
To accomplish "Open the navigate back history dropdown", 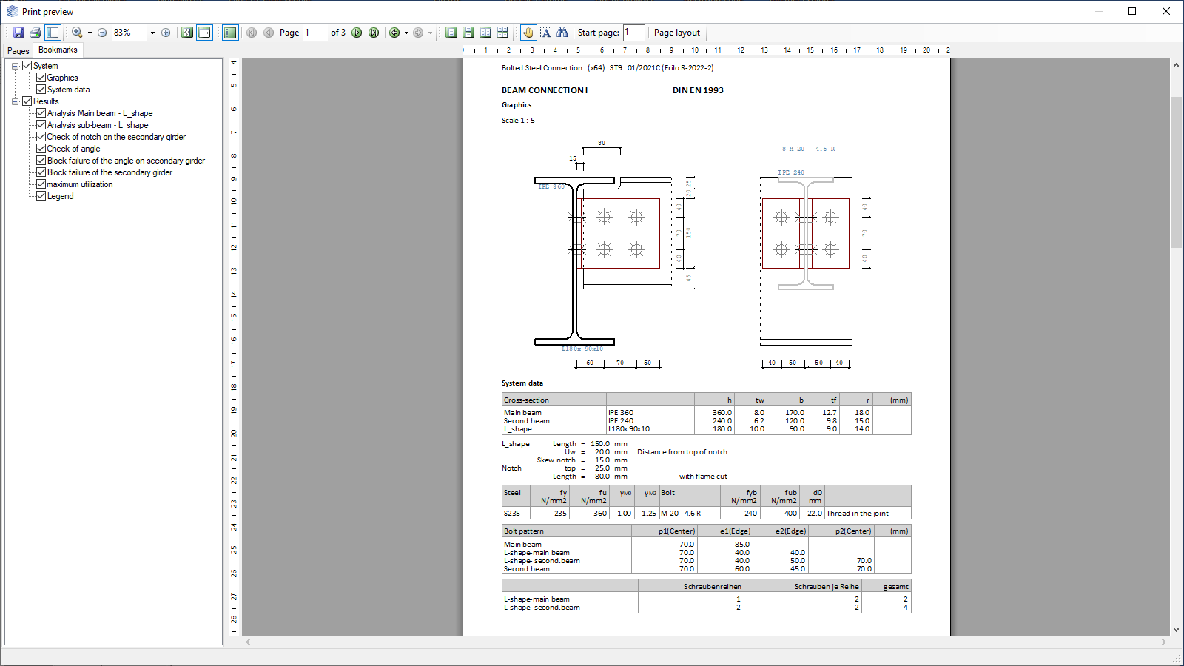I will click(x=406, y=33).
